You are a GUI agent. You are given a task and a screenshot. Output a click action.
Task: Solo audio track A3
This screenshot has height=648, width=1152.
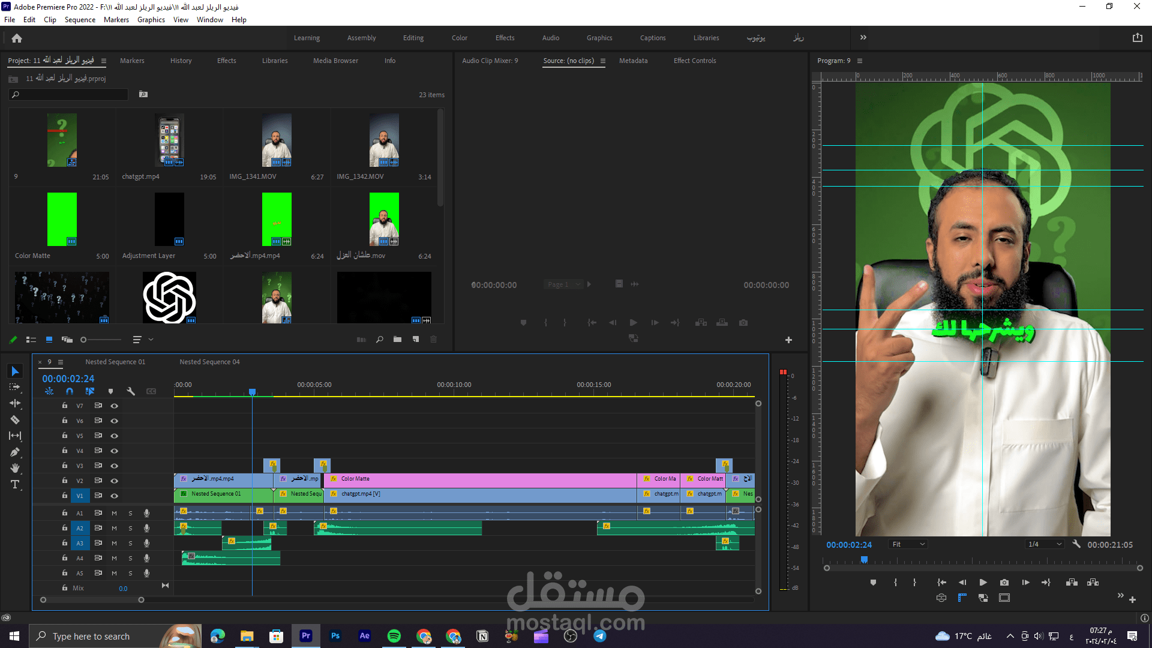pos(130,543)
